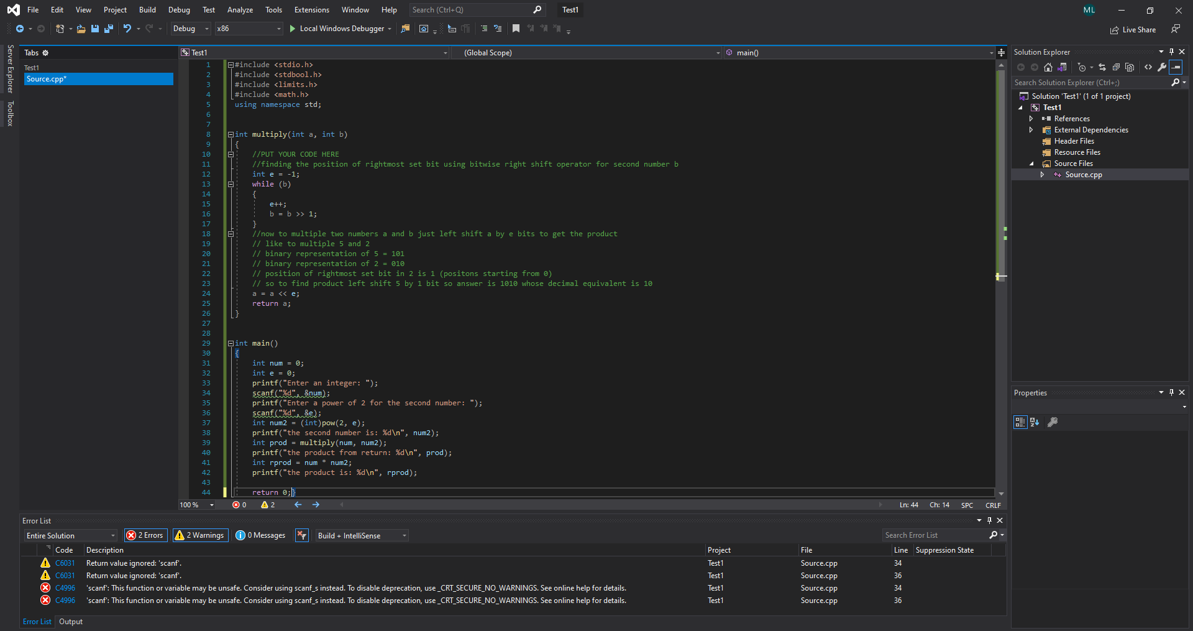Switch to the Output tab
This screenshot has height=631, width=1193.
pos(70,621)
